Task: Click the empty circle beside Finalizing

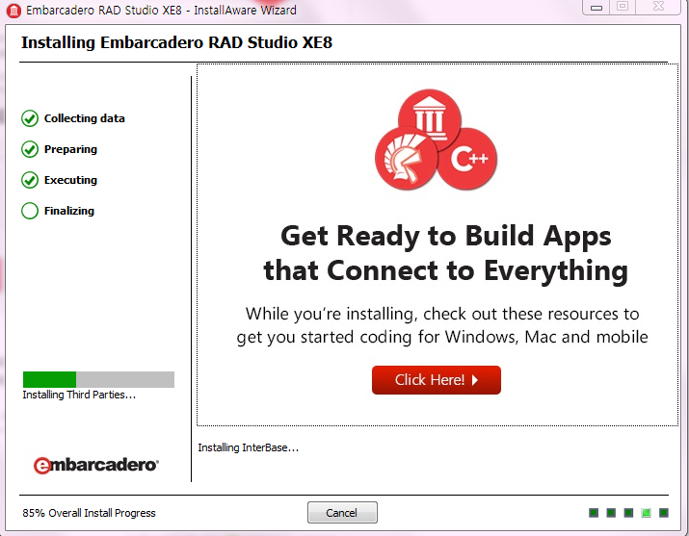Action: pyautogui.click(x=30, y=211)
